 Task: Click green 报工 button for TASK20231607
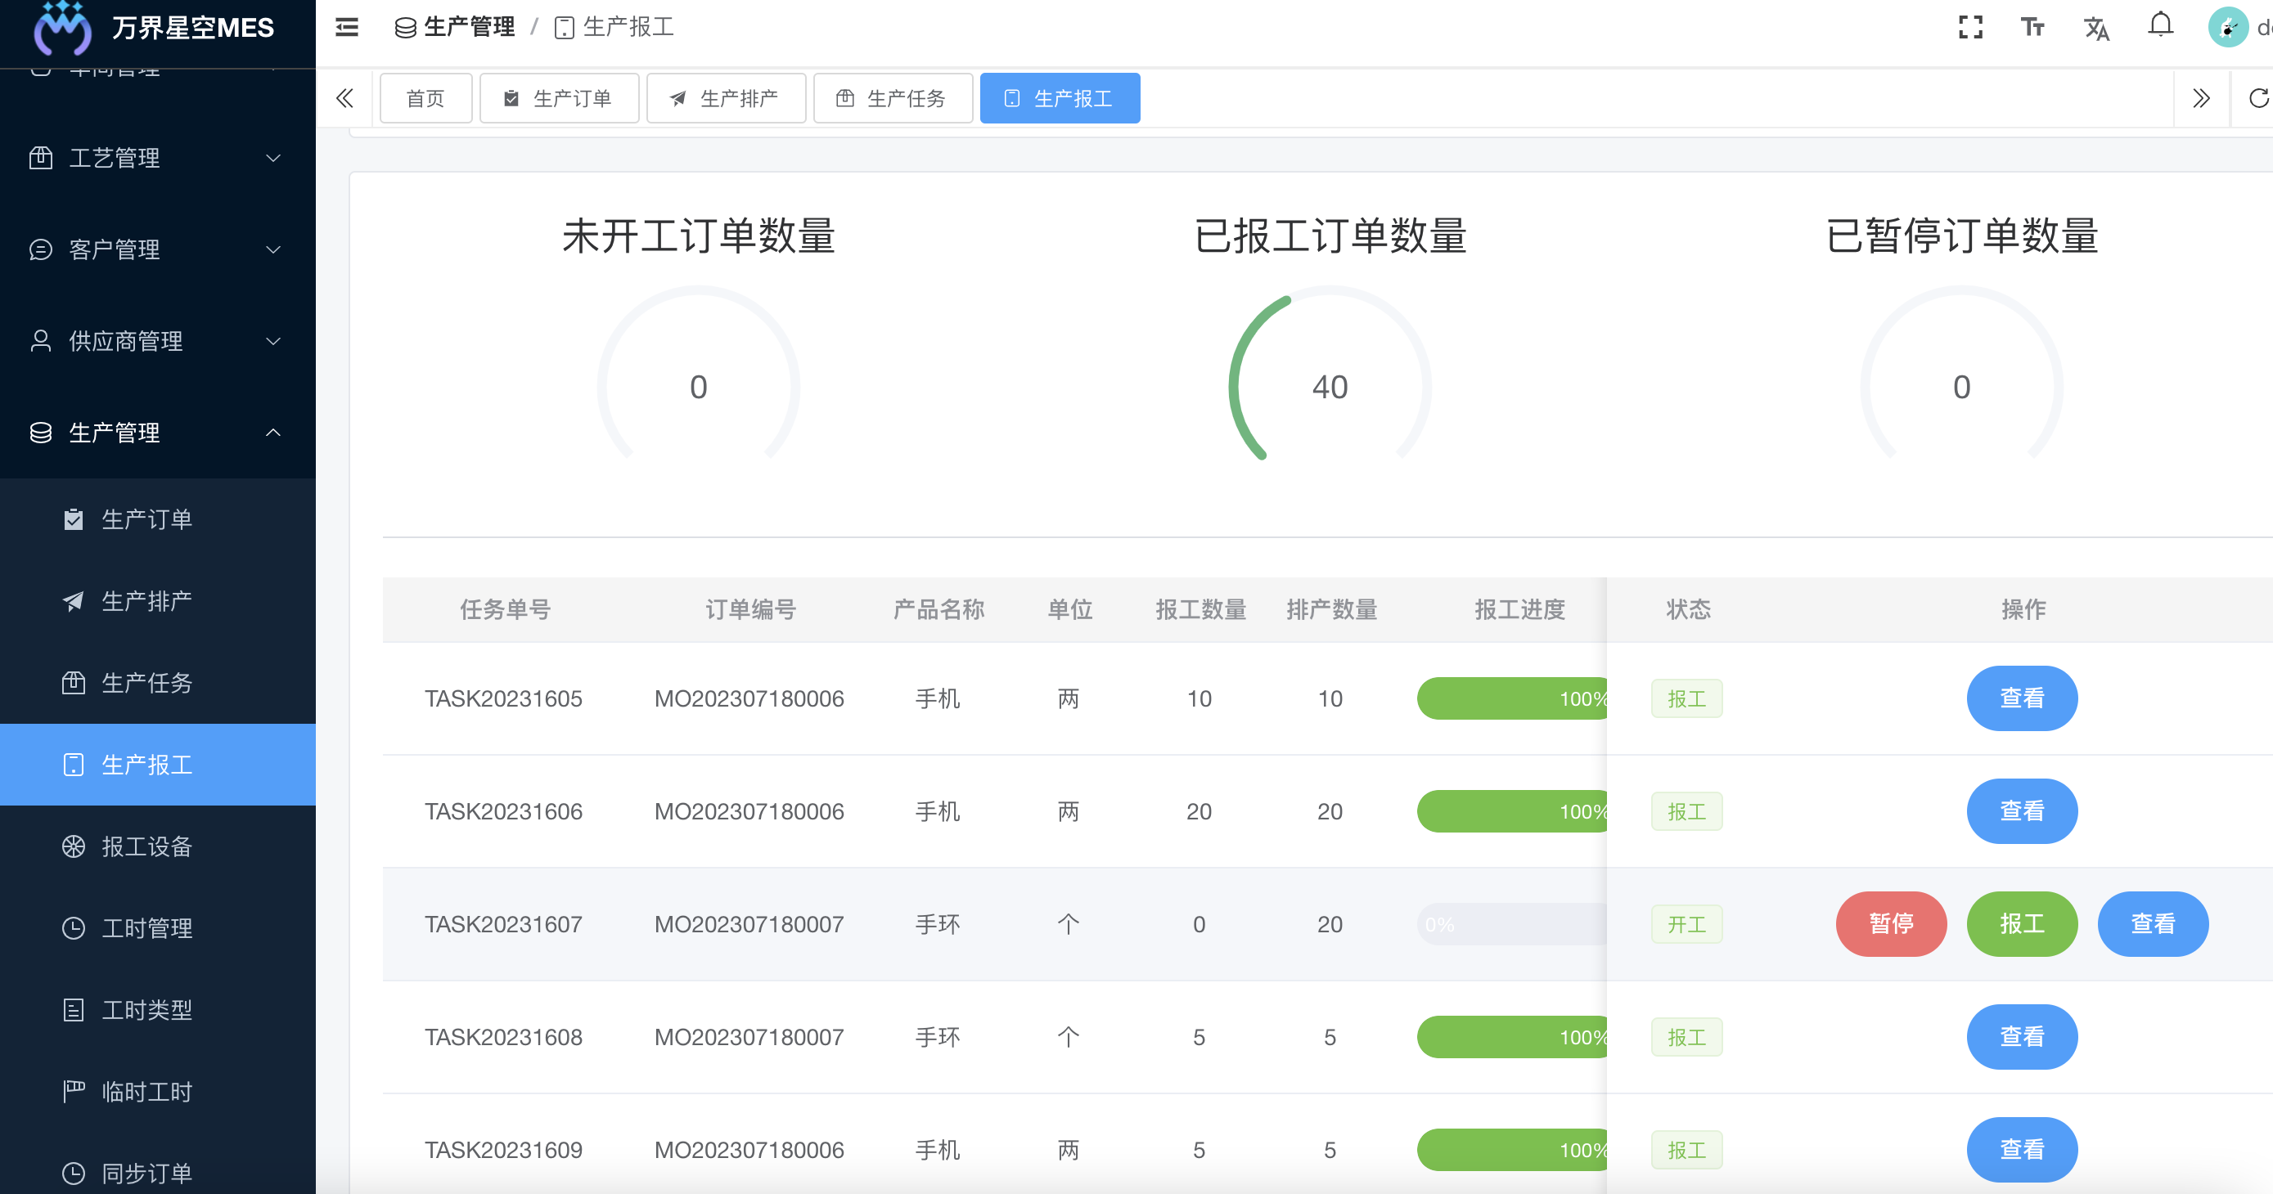pos(2021,923)
